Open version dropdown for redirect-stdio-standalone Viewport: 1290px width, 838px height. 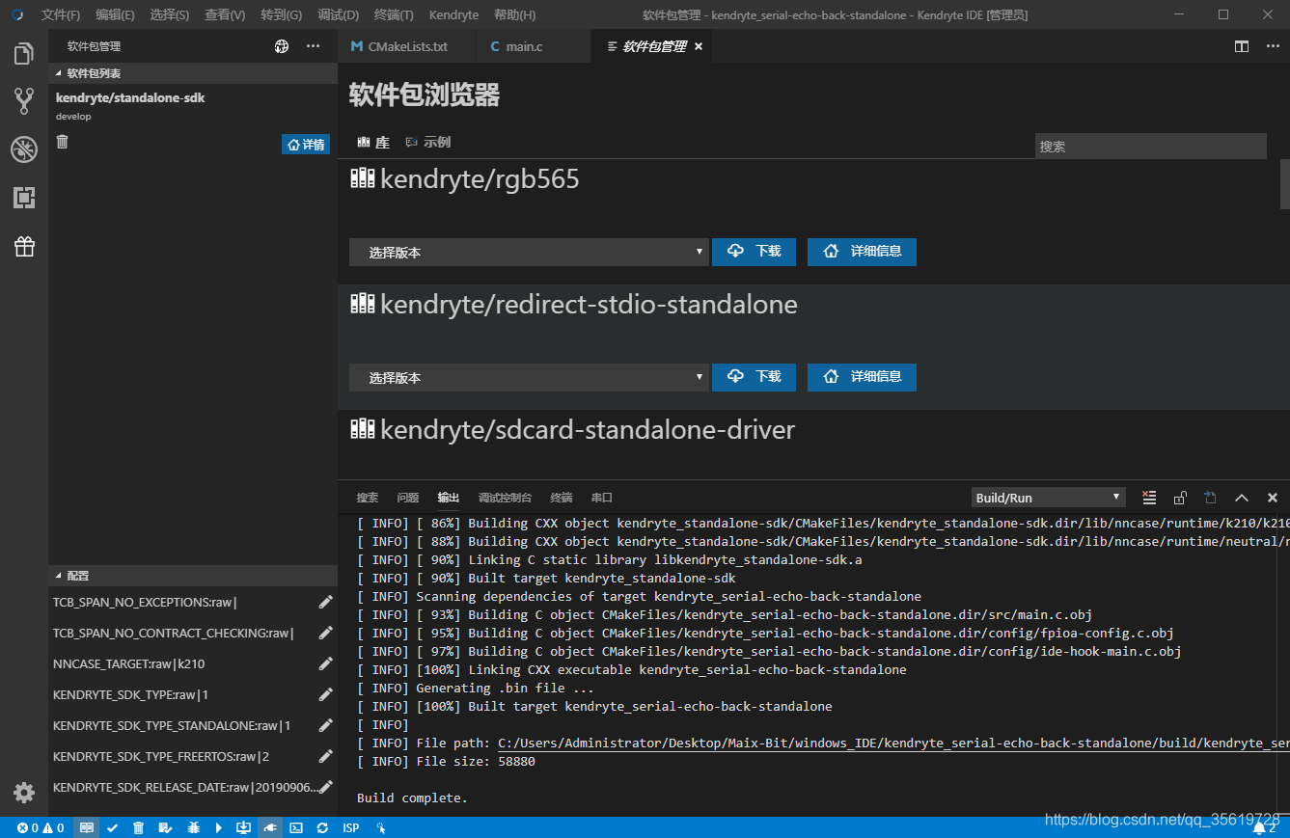pos(529,377)
